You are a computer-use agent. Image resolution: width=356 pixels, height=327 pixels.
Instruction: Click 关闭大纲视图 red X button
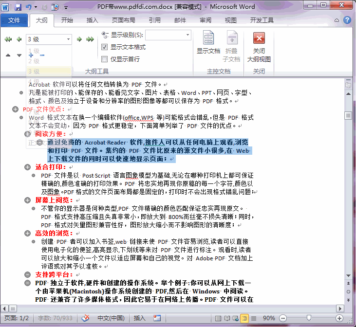click(259, 46)
